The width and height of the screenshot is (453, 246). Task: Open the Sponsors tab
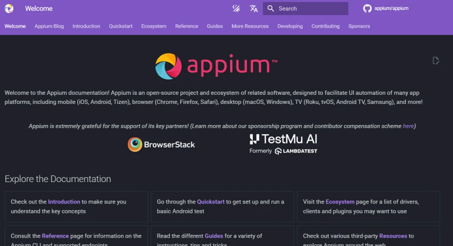click(359, 26)
